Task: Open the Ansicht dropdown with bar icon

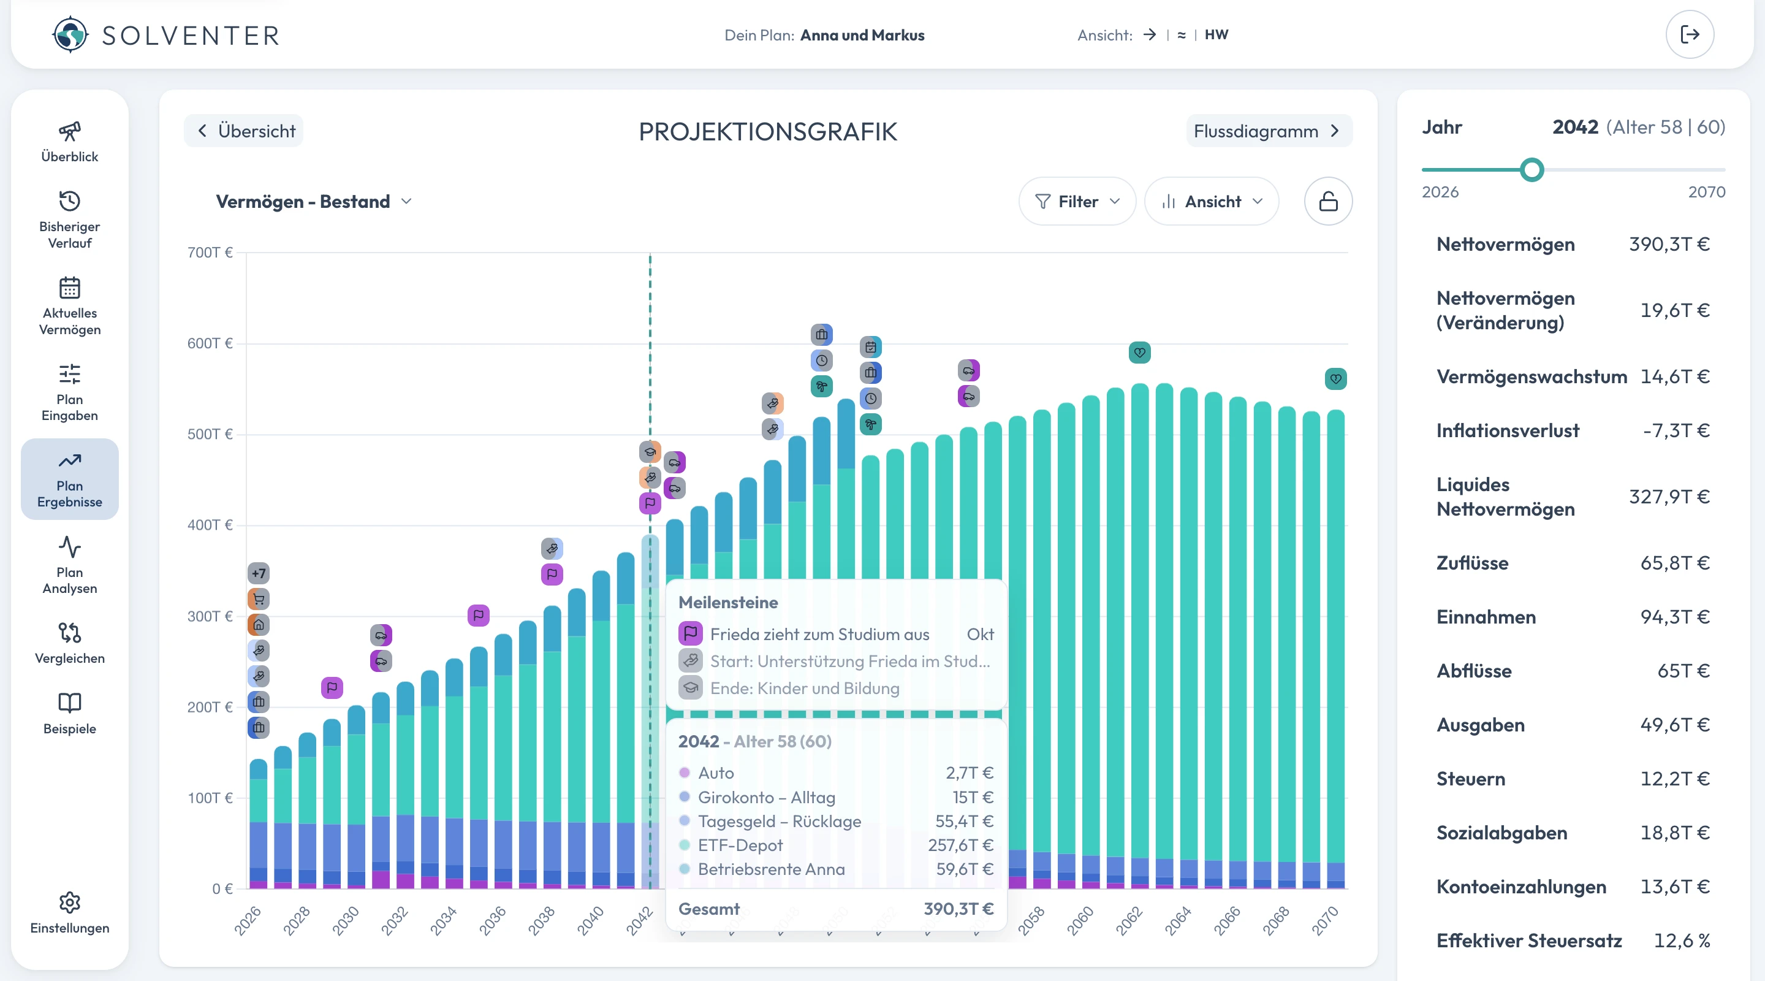Action: pos(1211,201)
